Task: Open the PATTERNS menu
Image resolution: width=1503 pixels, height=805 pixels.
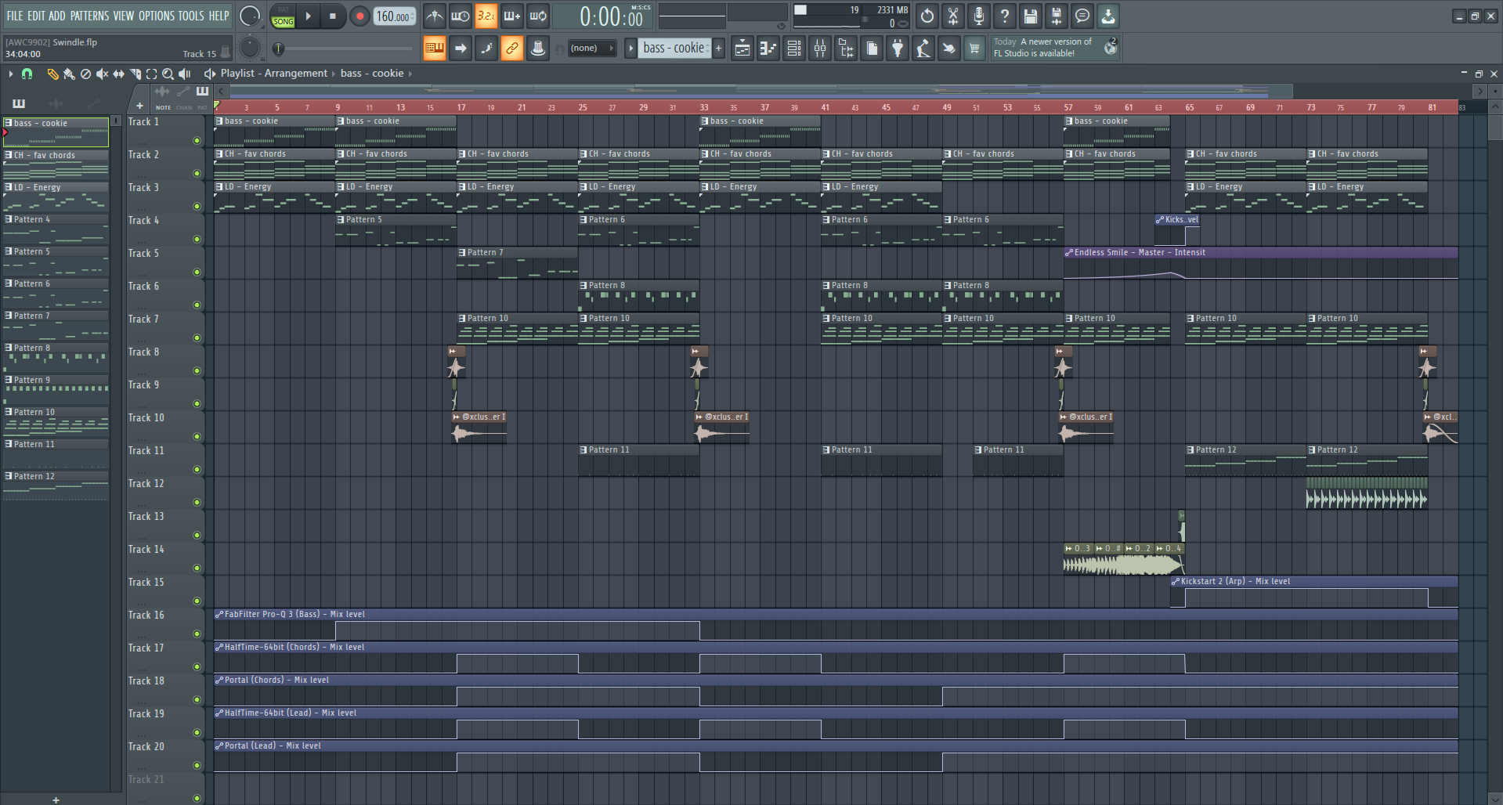Action: tap(89, 16)
